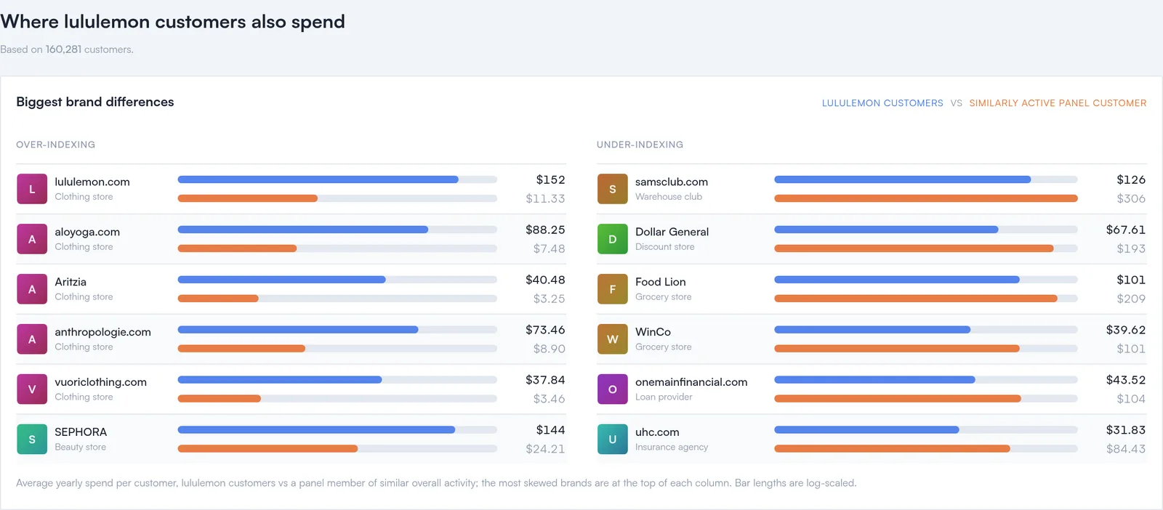Open the lululemon.com brand name

coord(92,182)
